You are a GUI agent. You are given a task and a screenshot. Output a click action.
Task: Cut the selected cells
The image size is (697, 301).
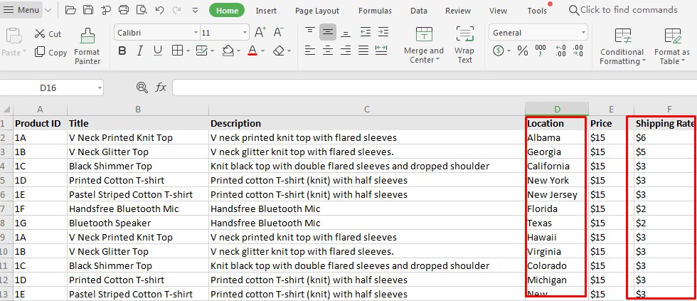pyautogui.click(x=48, y=33)
